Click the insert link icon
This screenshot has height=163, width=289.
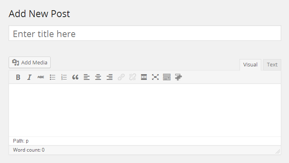tap(121, 77)
